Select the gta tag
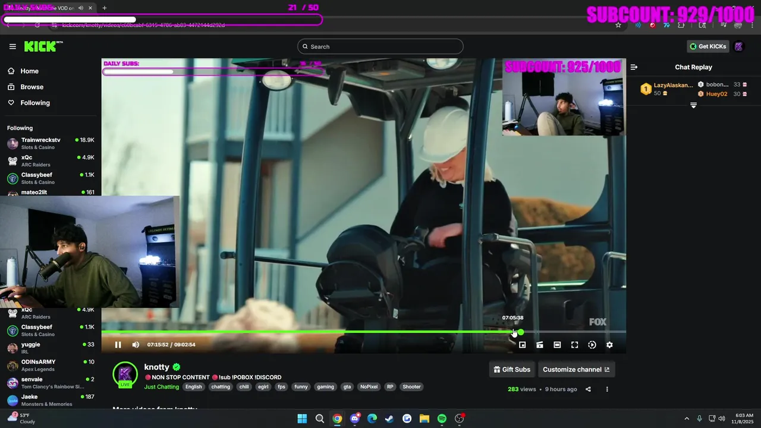761x428 pixels. [x=347, y=387]
